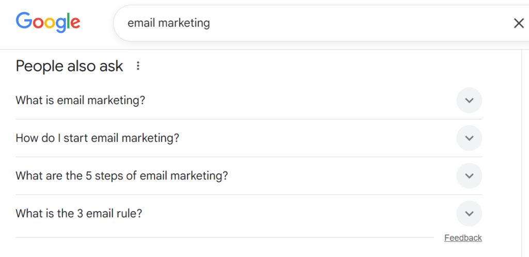This screenshot has height=257, width=529.
Task: Focus the Google search input field
Action: [x=310, y=23]
